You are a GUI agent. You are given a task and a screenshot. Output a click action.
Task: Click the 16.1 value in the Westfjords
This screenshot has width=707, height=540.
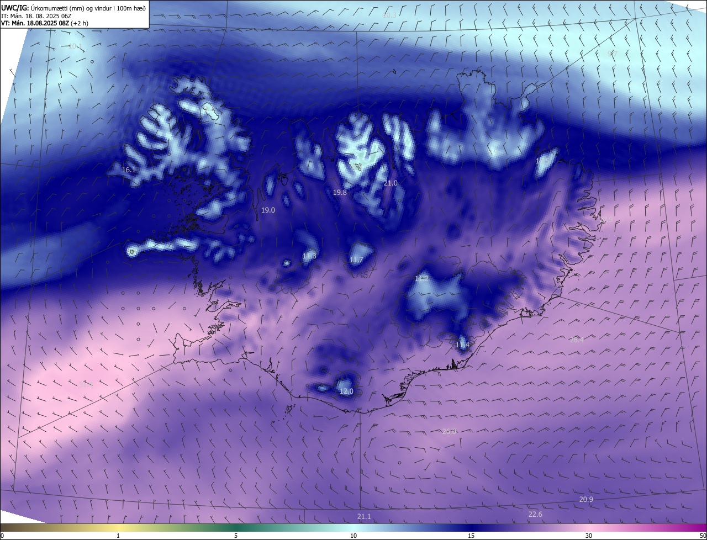[x=129, y=170]
